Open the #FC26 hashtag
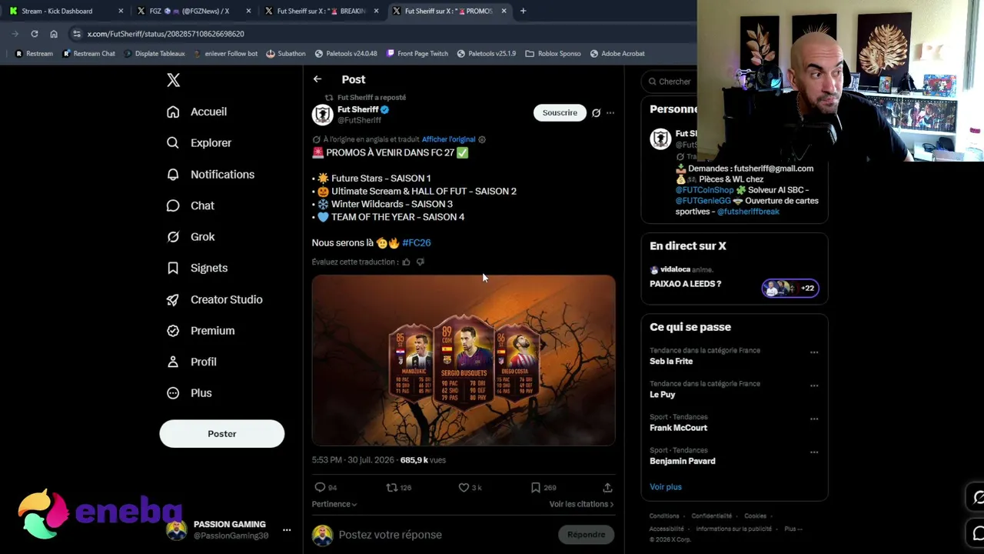This screenshot has height=554, width=984. (x=417, y=242)
